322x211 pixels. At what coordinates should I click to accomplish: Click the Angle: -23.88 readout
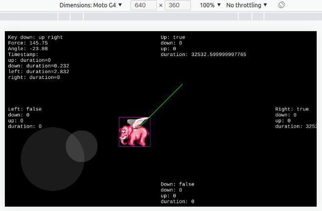pyautogui.click(x=28, y=49)
